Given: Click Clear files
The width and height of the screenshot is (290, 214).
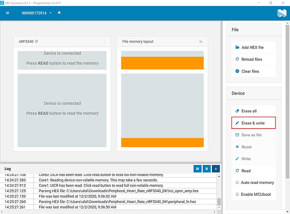Looking at the screenshot, I should (254, 71).
